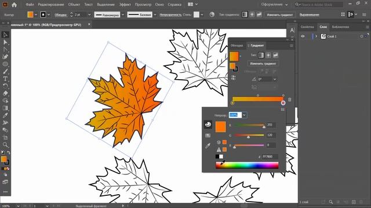Choose radial gradient type in Gradient panel
This screenshot has height=208, width=371.
click(268, 55)
